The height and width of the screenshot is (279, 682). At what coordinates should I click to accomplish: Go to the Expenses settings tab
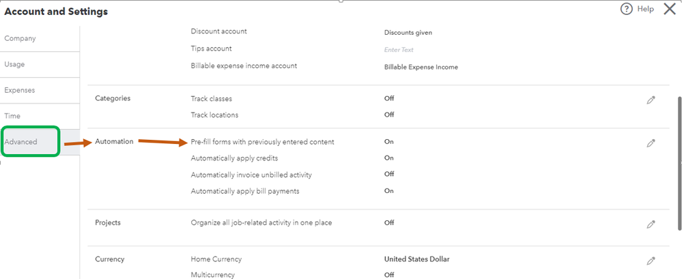(x=19, y=90)
